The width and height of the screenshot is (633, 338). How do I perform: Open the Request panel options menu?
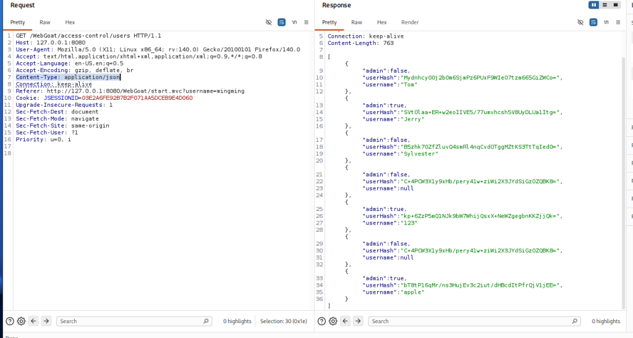pos(307,22)
